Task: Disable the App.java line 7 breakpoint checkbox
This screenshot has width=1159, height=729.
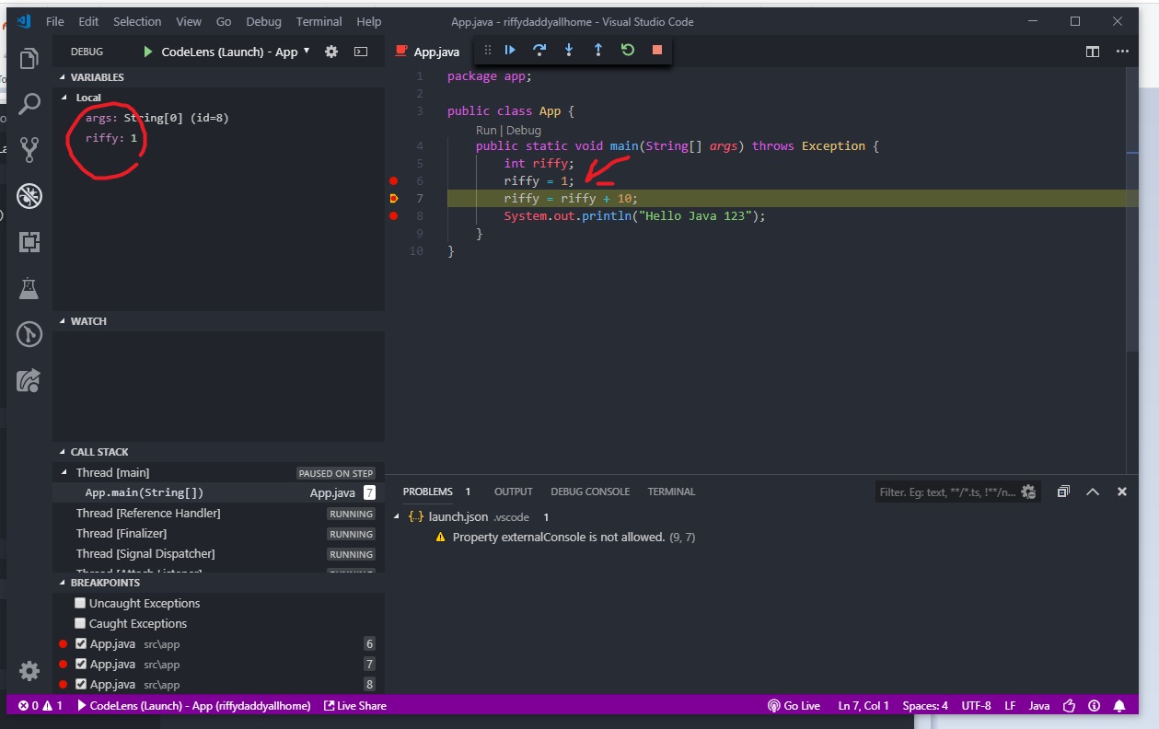Action: tap(81, 664)
